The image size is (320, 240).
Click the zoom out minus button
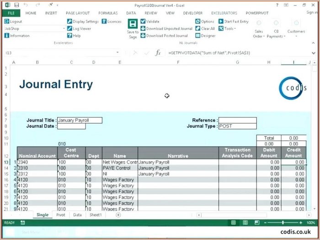tap(265, 223)
